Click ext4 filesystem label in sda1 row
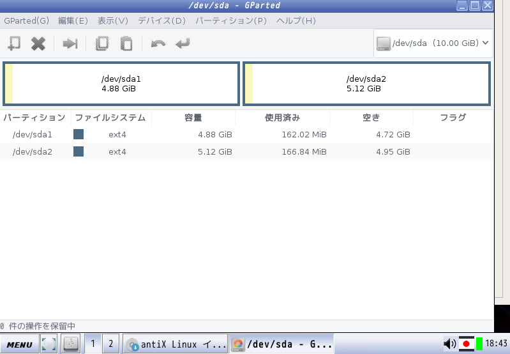Viewport: 510px width, 354px height. tap(117, 134)
